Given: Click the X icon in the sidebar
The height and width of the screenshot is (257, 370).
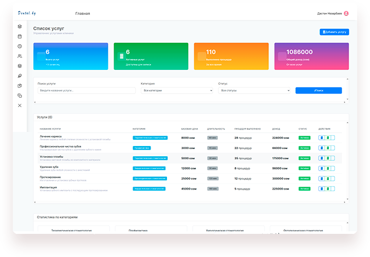Looking at the screenshot, I should point(20,105).
